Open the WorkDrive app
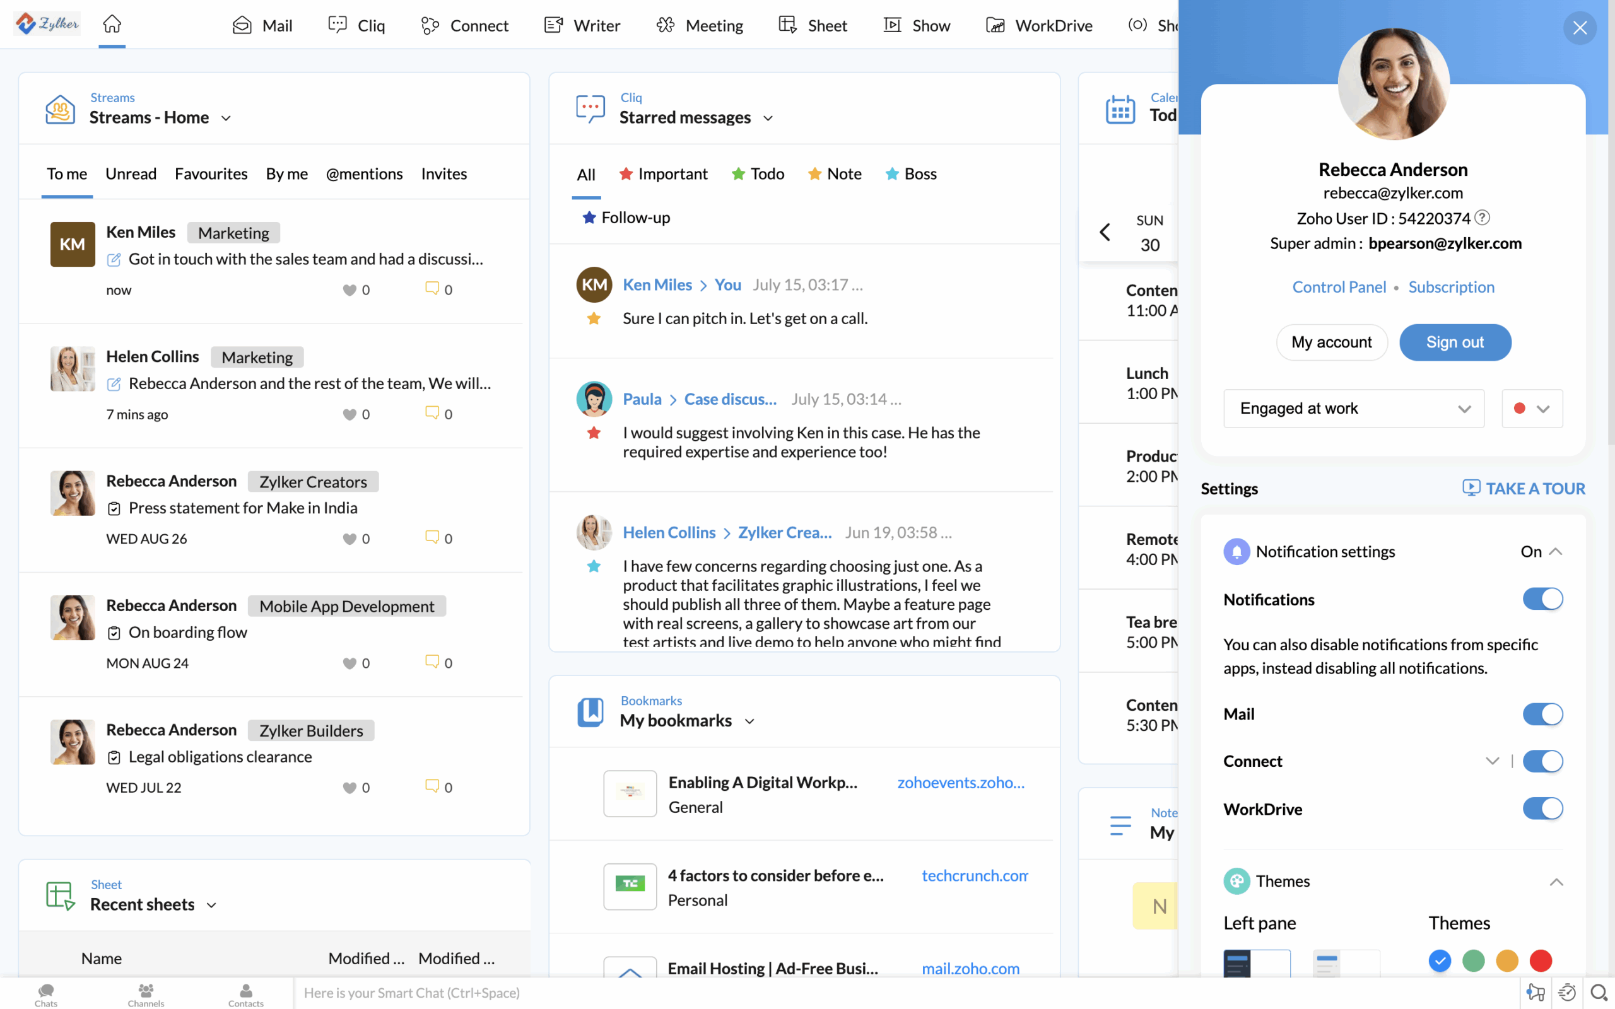The height and width of the screenshot is (1009, 1615). coord(1040,25)
